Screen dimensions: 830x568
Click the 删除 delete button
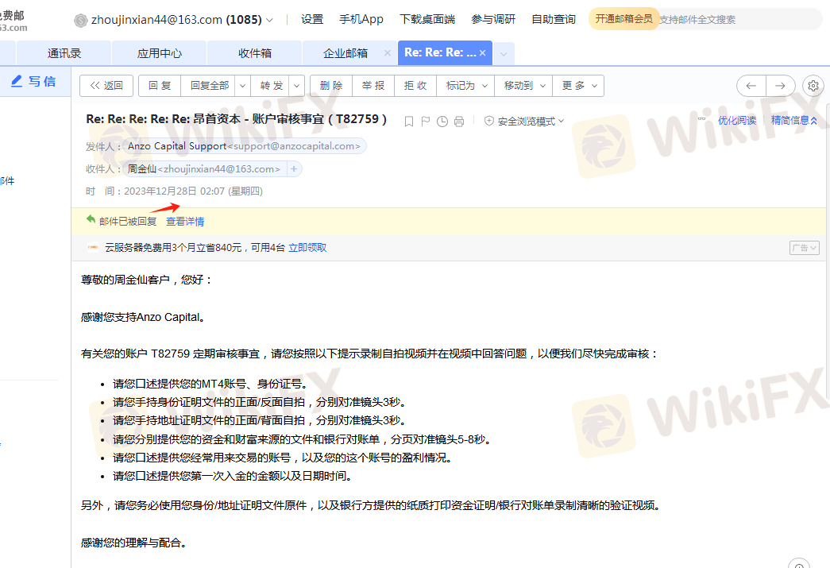331,86
